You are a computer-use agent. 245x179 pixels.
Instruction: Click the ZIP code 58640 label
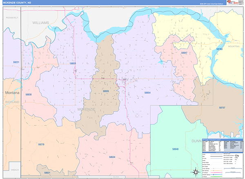(x=175, y=149)
